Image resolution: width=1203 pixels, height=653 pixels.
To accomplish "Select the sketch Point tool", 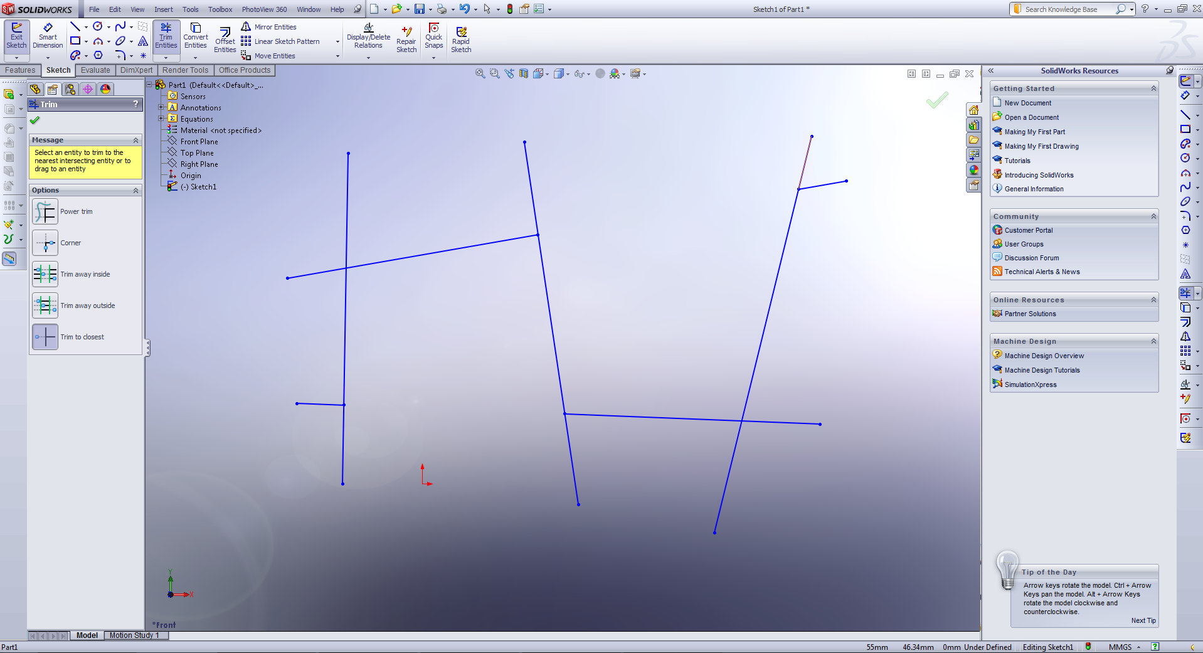I will click(x=143, y=55).
